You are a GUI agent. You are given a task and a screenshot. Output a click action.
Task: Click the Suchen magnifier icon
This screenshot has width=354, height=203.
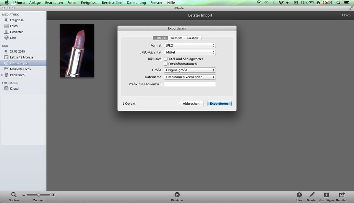[14, 195]
